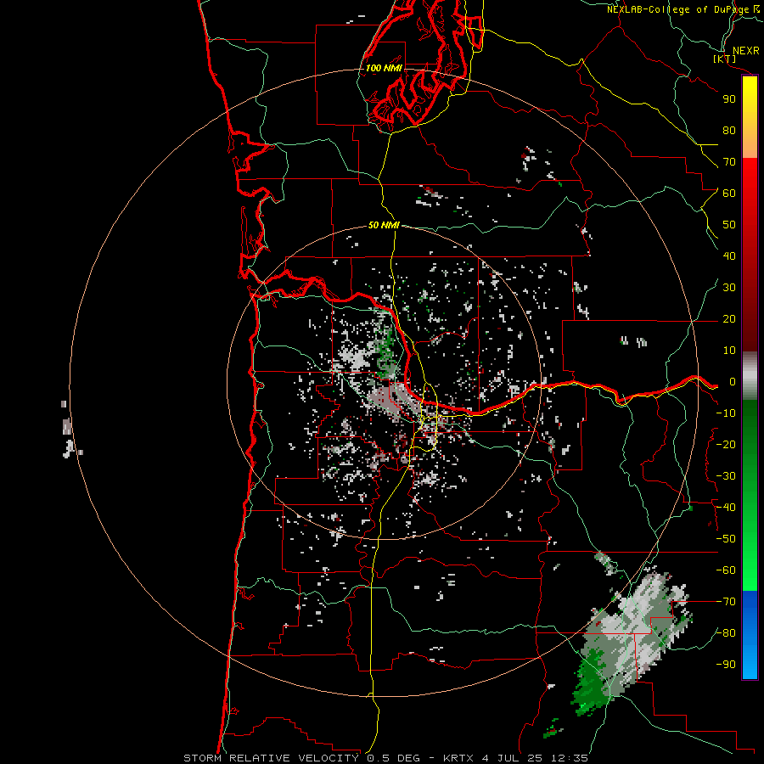Click the blue bottom segment of velocity scale
Screen dimensions: 764x764
750,635
